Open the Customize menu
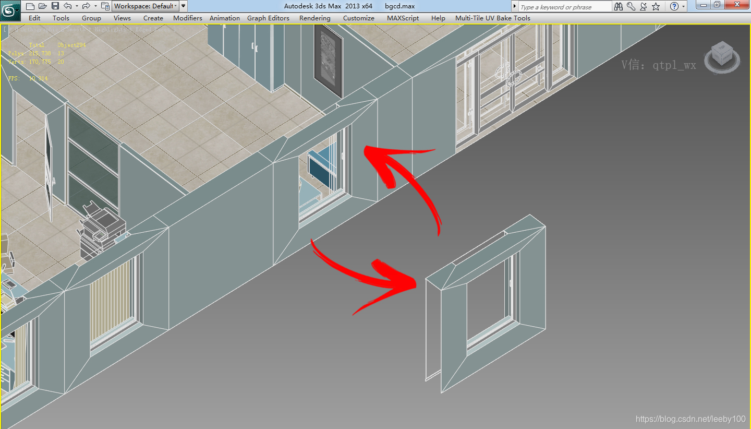751x429 pixels. [x=359, y=18]
